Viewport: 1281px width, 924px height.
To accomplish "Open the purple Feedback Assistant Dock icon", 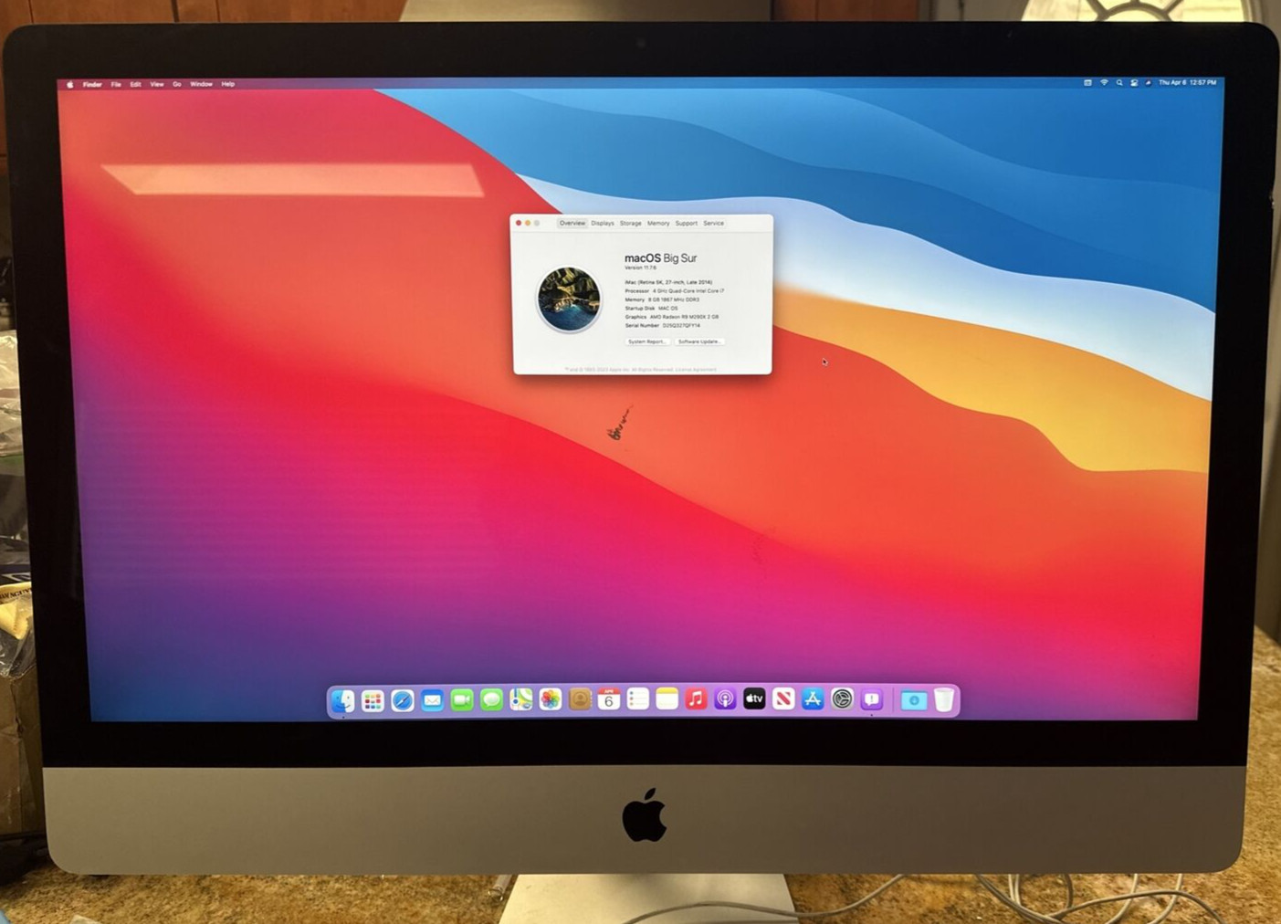I will click(871, 699).
